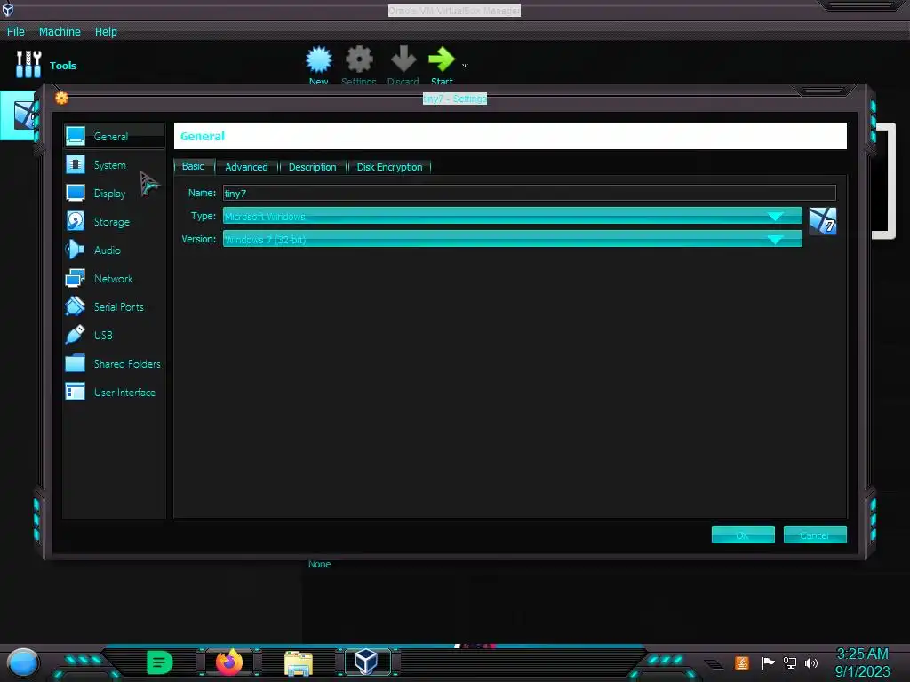Open the Machine menu
910x682 pixels.
(60, 31)
